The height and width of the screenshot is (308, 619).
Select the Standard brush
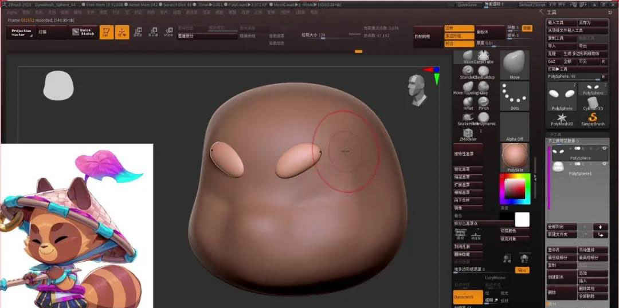[468, 73]
